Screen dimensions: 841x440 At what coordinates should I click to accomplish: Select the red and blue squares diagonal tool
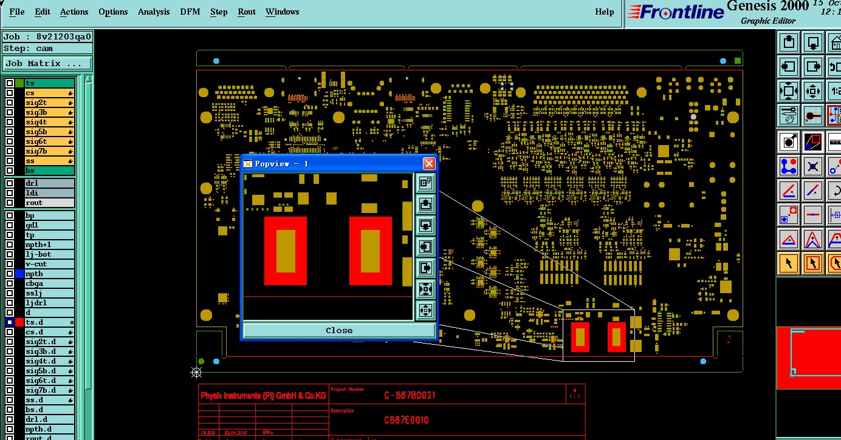pyautogui.click(x=813, y=142)
